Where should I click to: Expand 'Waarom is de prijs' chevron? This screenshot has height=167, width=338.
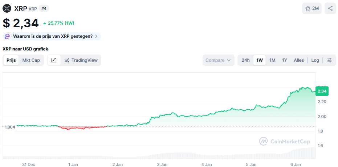pos(96,36)
